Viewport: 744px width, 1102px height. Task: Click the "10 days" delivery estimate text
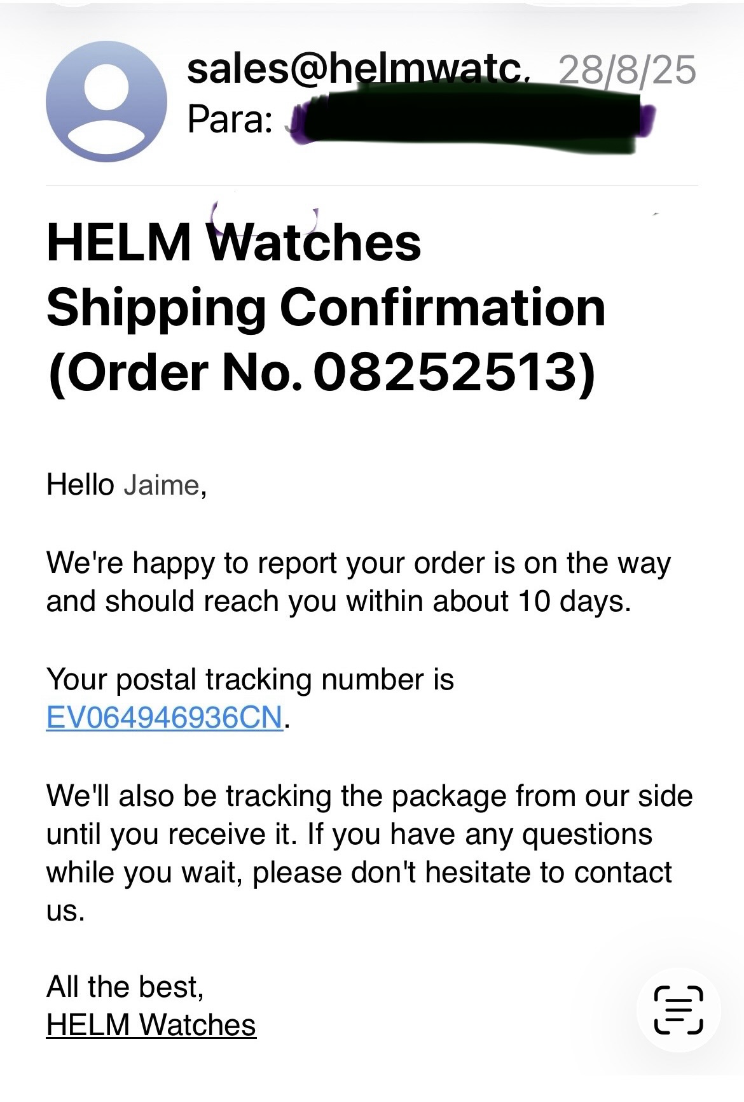(570, 602)
